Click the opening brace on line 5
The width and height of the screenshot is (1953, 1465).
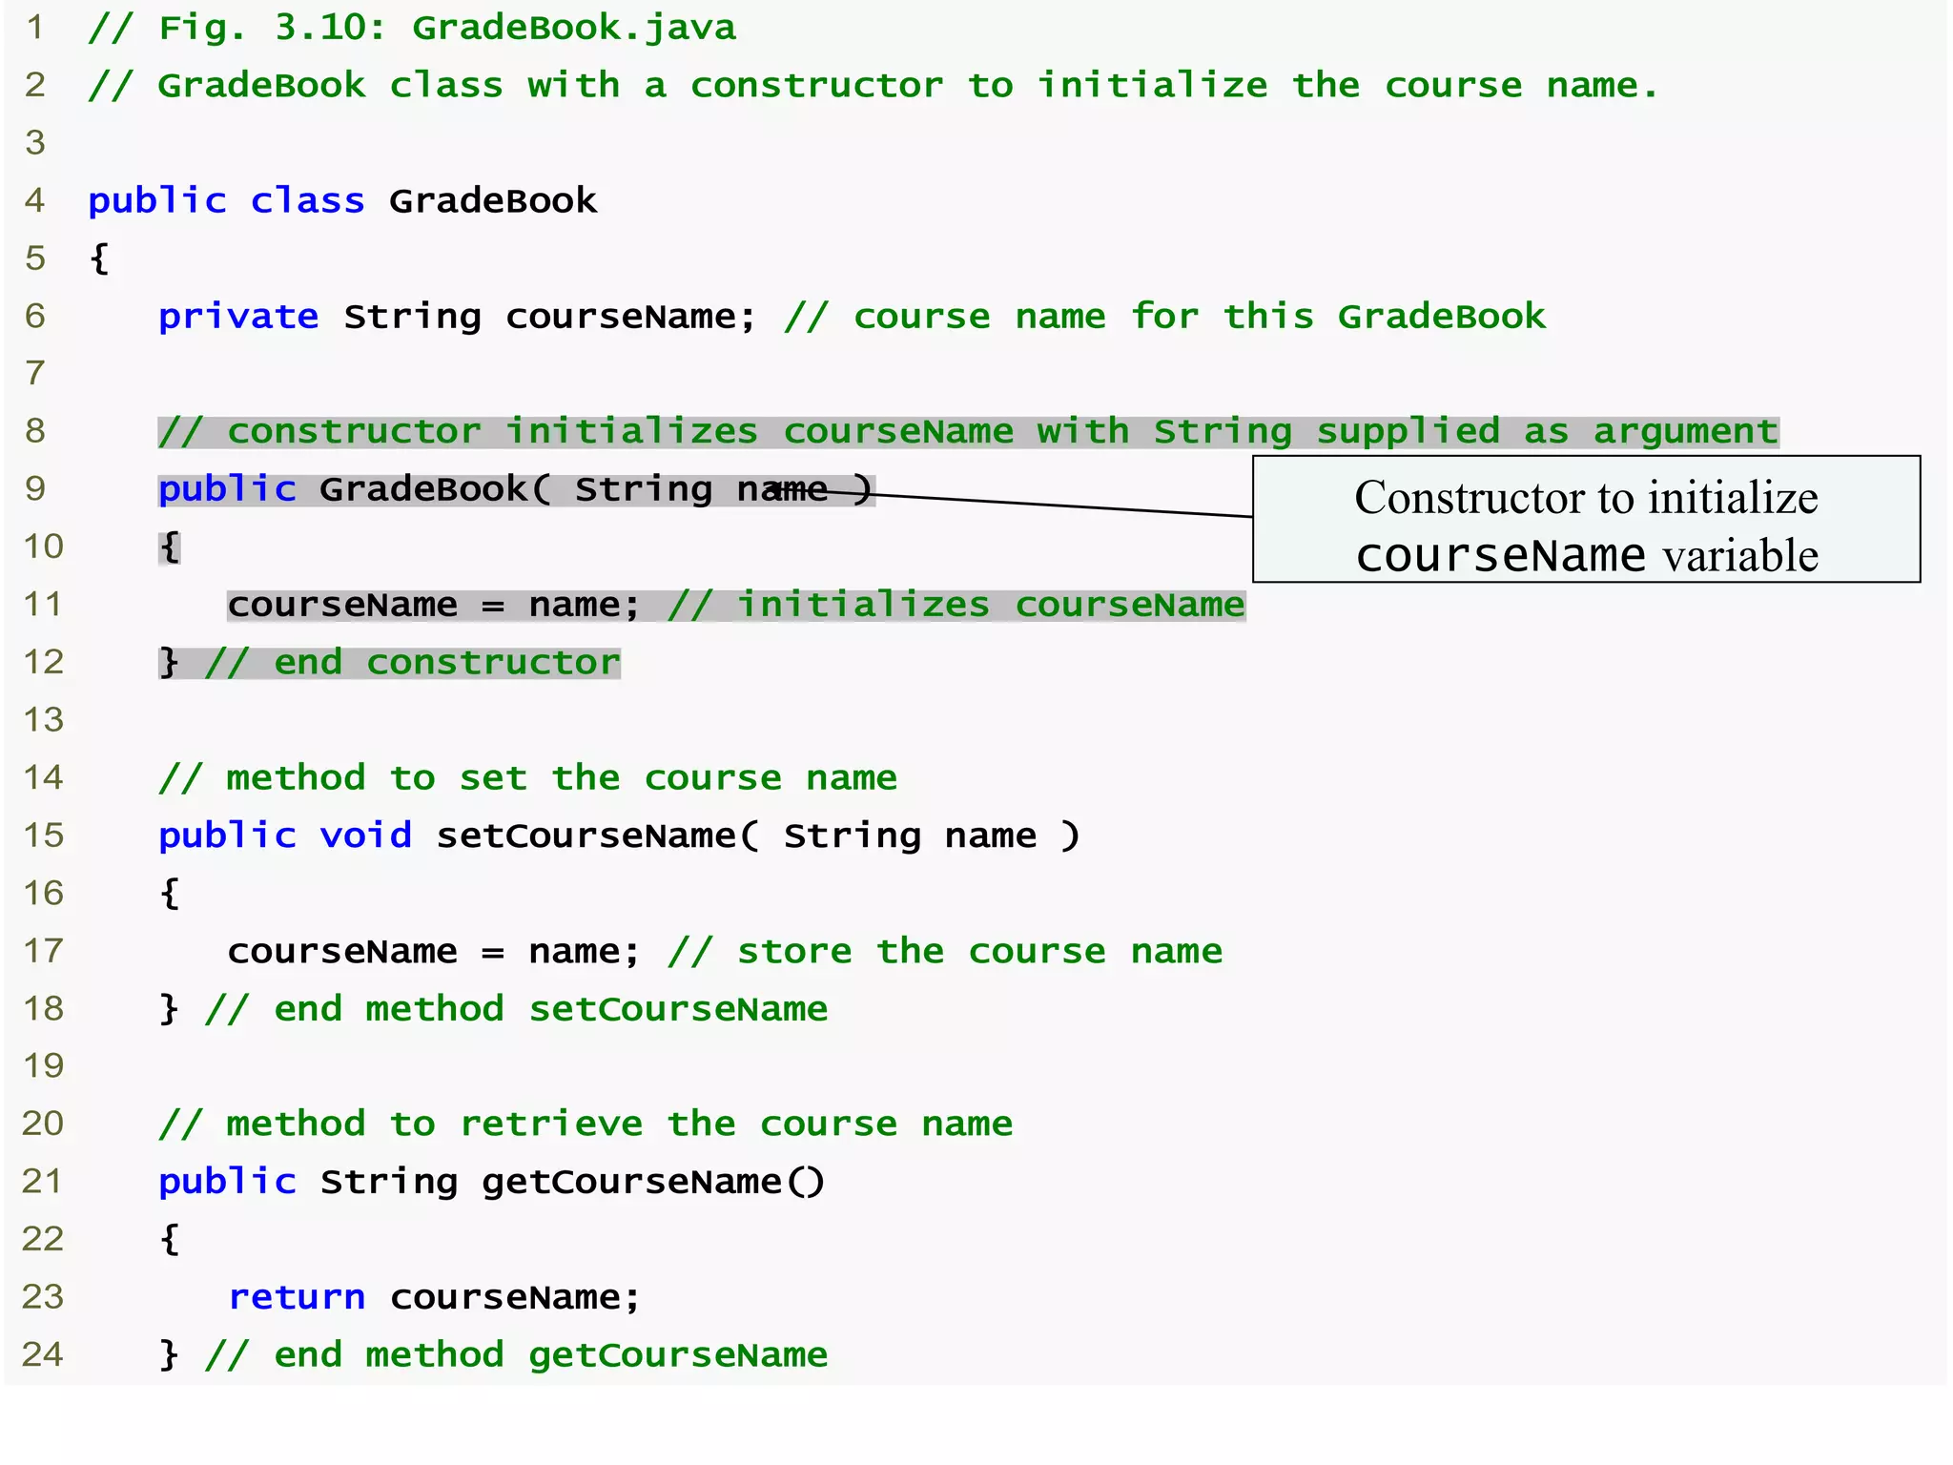pos(99,258)
